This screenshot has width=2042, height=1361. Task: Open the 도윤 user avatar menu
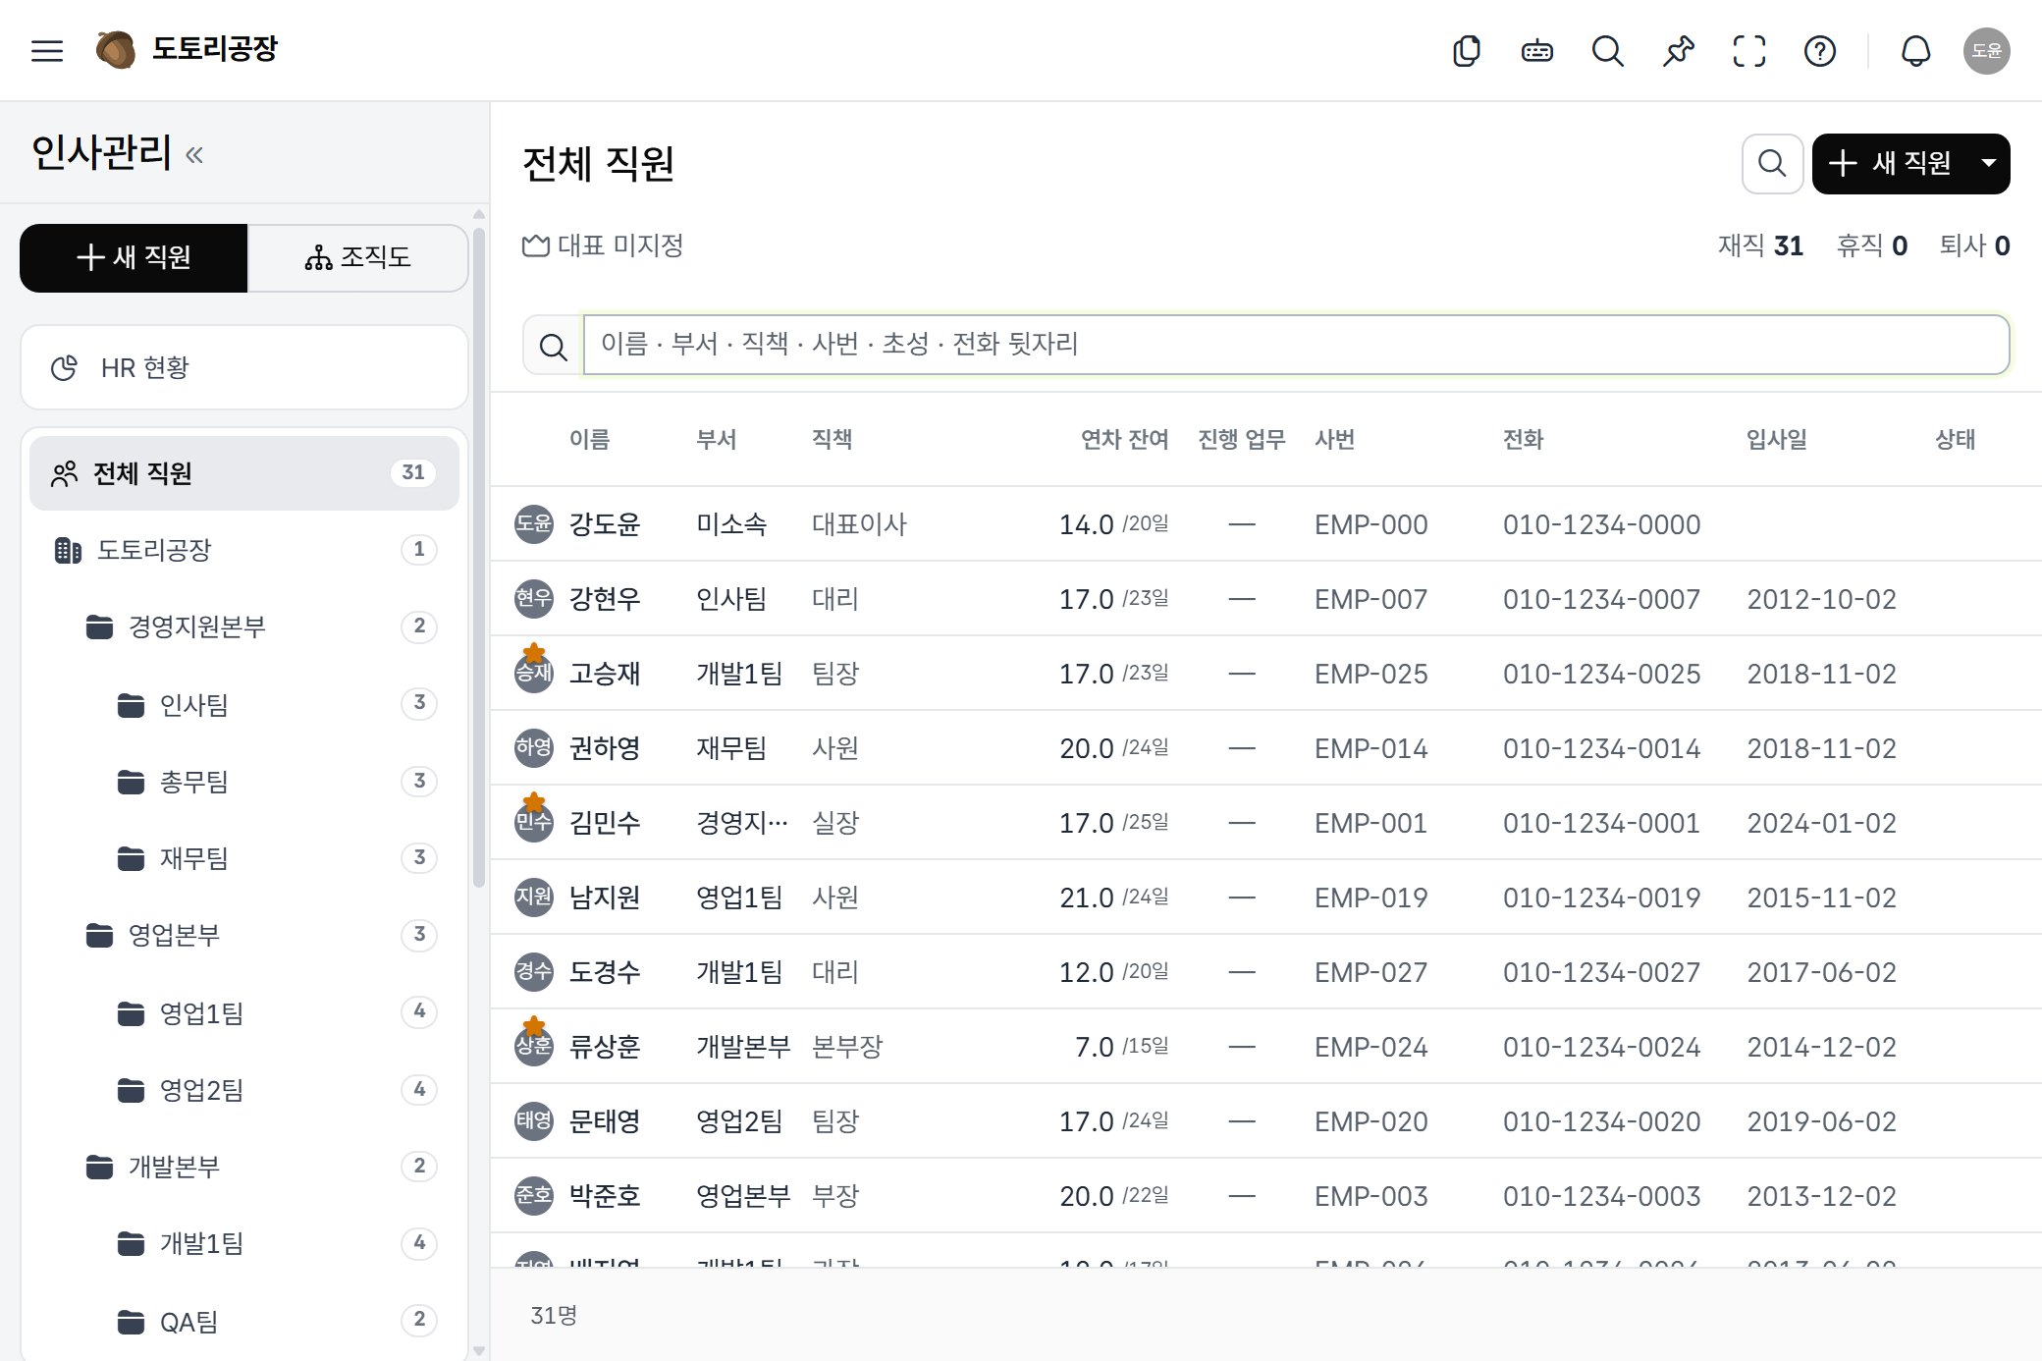(x=1986, y=50)
